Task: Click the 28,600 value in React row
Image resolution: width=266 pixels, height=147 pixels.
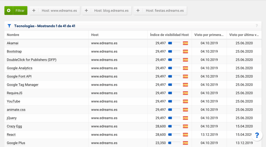Action: 161,135
